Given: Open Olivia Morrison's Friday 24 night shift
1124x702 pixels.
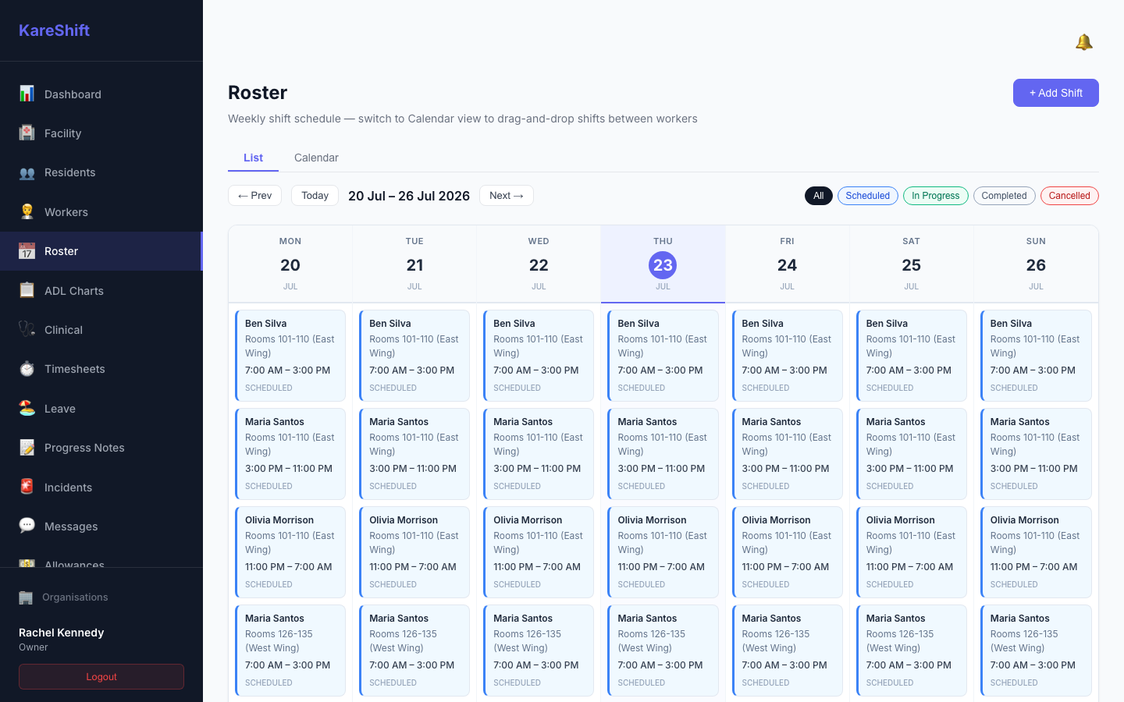Looking at the screenshot, I should tap(787, 552).
